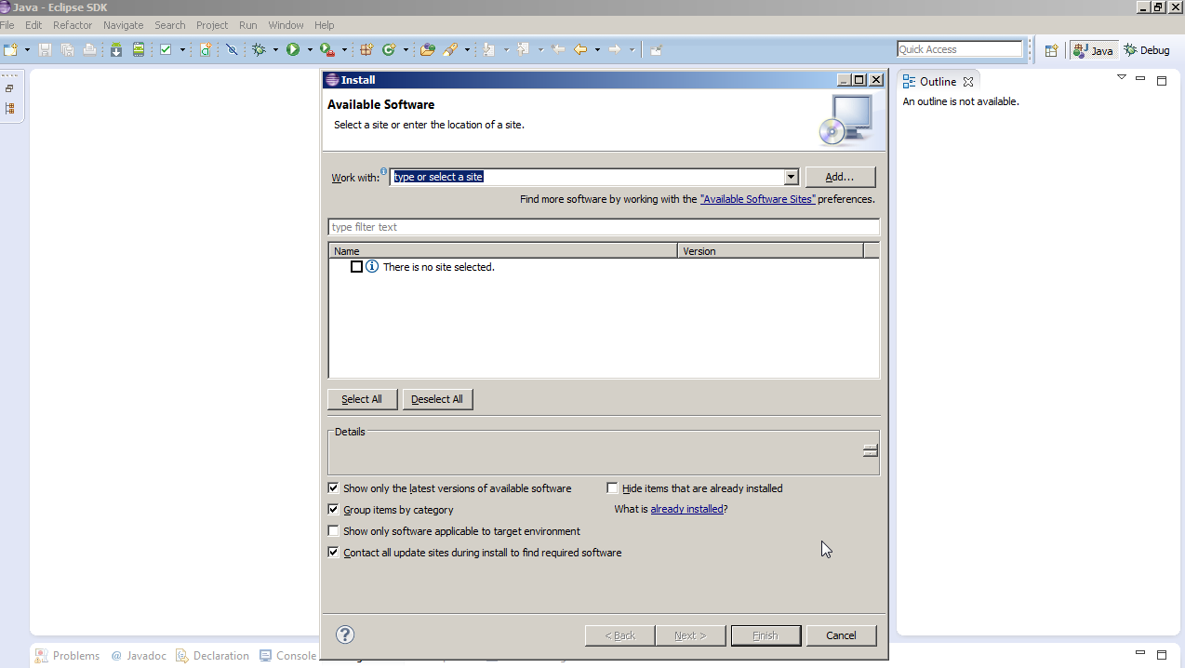Open the Debug configurations dropdown arrow

coord(275,49)
